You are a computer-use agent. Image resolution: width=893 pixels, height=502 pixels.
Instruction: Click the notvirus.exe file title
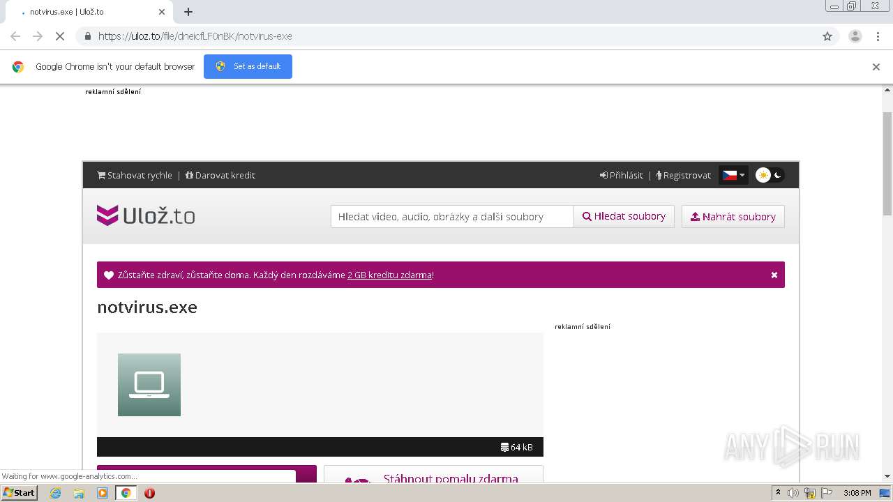(x=147, y=307)
